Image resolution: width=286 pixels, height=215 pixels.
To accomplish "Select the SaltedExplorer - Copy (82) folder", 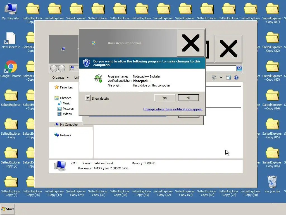I will tap(272, 42).
